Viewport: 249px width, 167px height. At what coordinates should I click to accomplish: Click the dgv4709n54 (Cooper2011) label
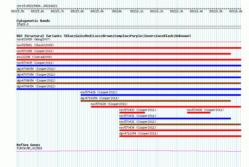click(x=36, y=86)
